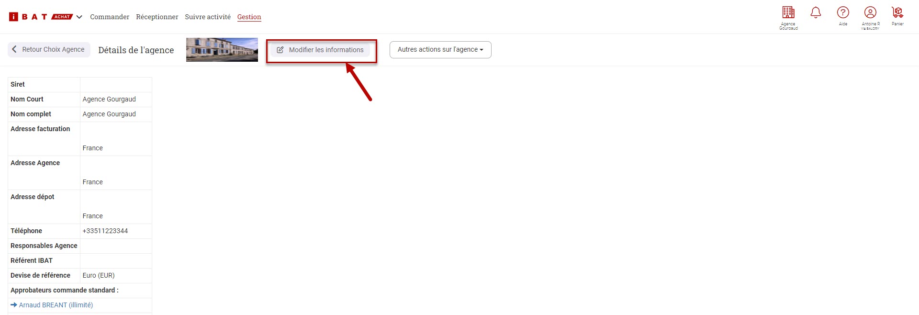This screenshot has height=315, width=919.
Task: Click the Détails de l'agence heading
Action: coord(136,50)
